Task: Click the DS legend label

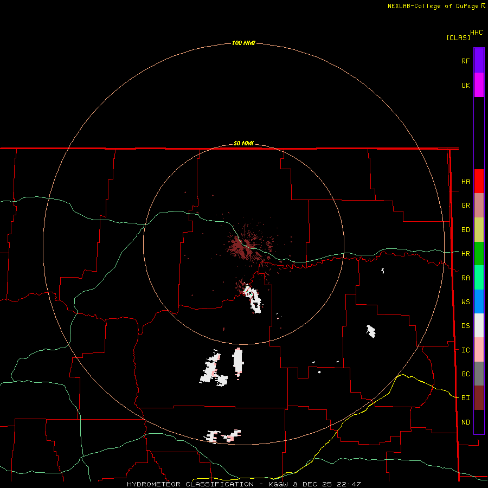Action: (465, 326)
